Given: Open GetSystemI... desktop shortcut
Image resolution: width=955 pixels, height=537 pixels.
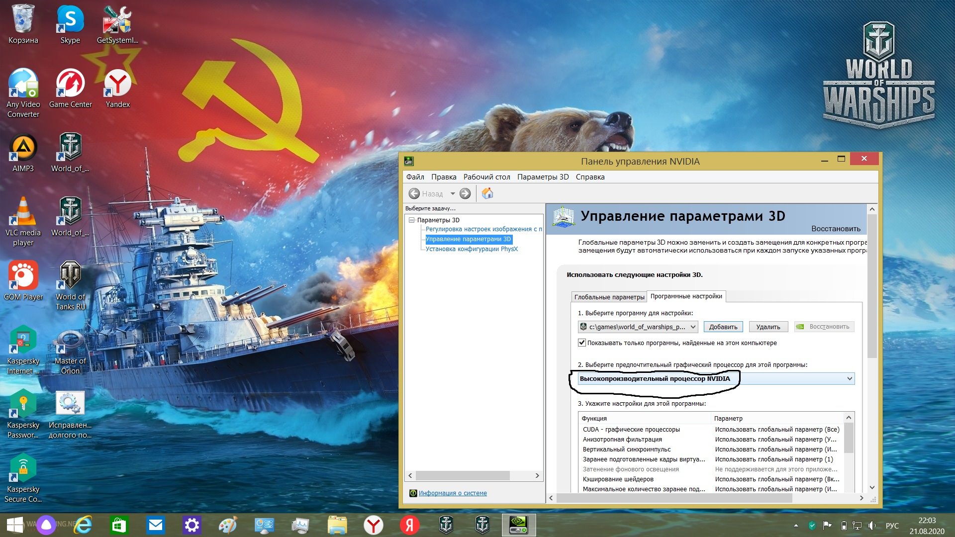Looking at the screenshot, I should tap(117, 24).
